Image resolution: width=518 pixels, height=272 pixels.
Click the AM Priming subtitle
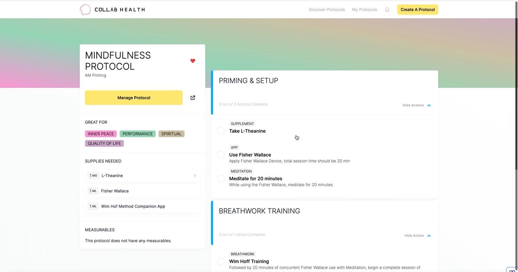[96, 75]
